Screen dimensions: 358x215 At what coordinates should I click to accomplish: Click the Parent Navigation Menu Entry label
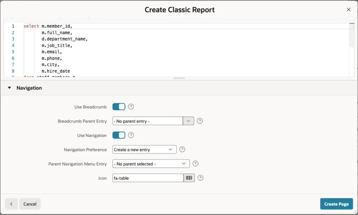(77, 164)
